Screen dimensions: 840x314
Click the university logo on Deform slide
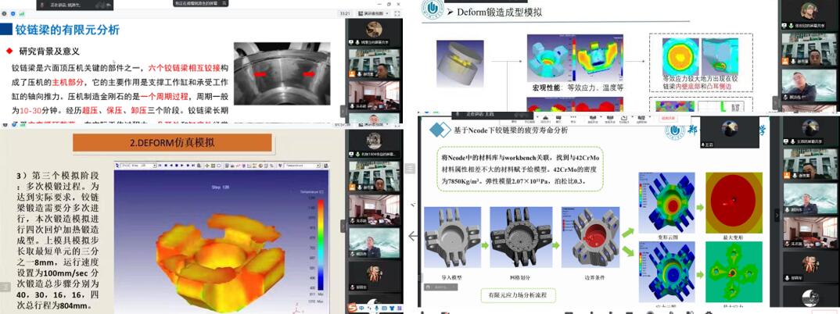(432, 10)
